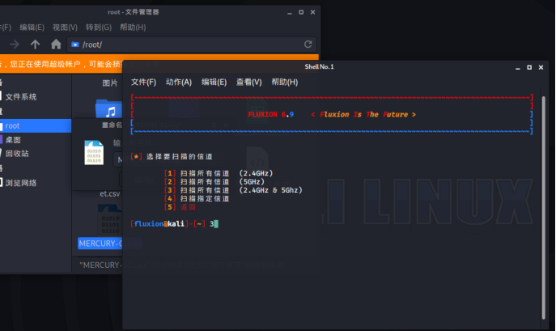
Task: Click the Shell No.1 title bar
Action: 319,66
